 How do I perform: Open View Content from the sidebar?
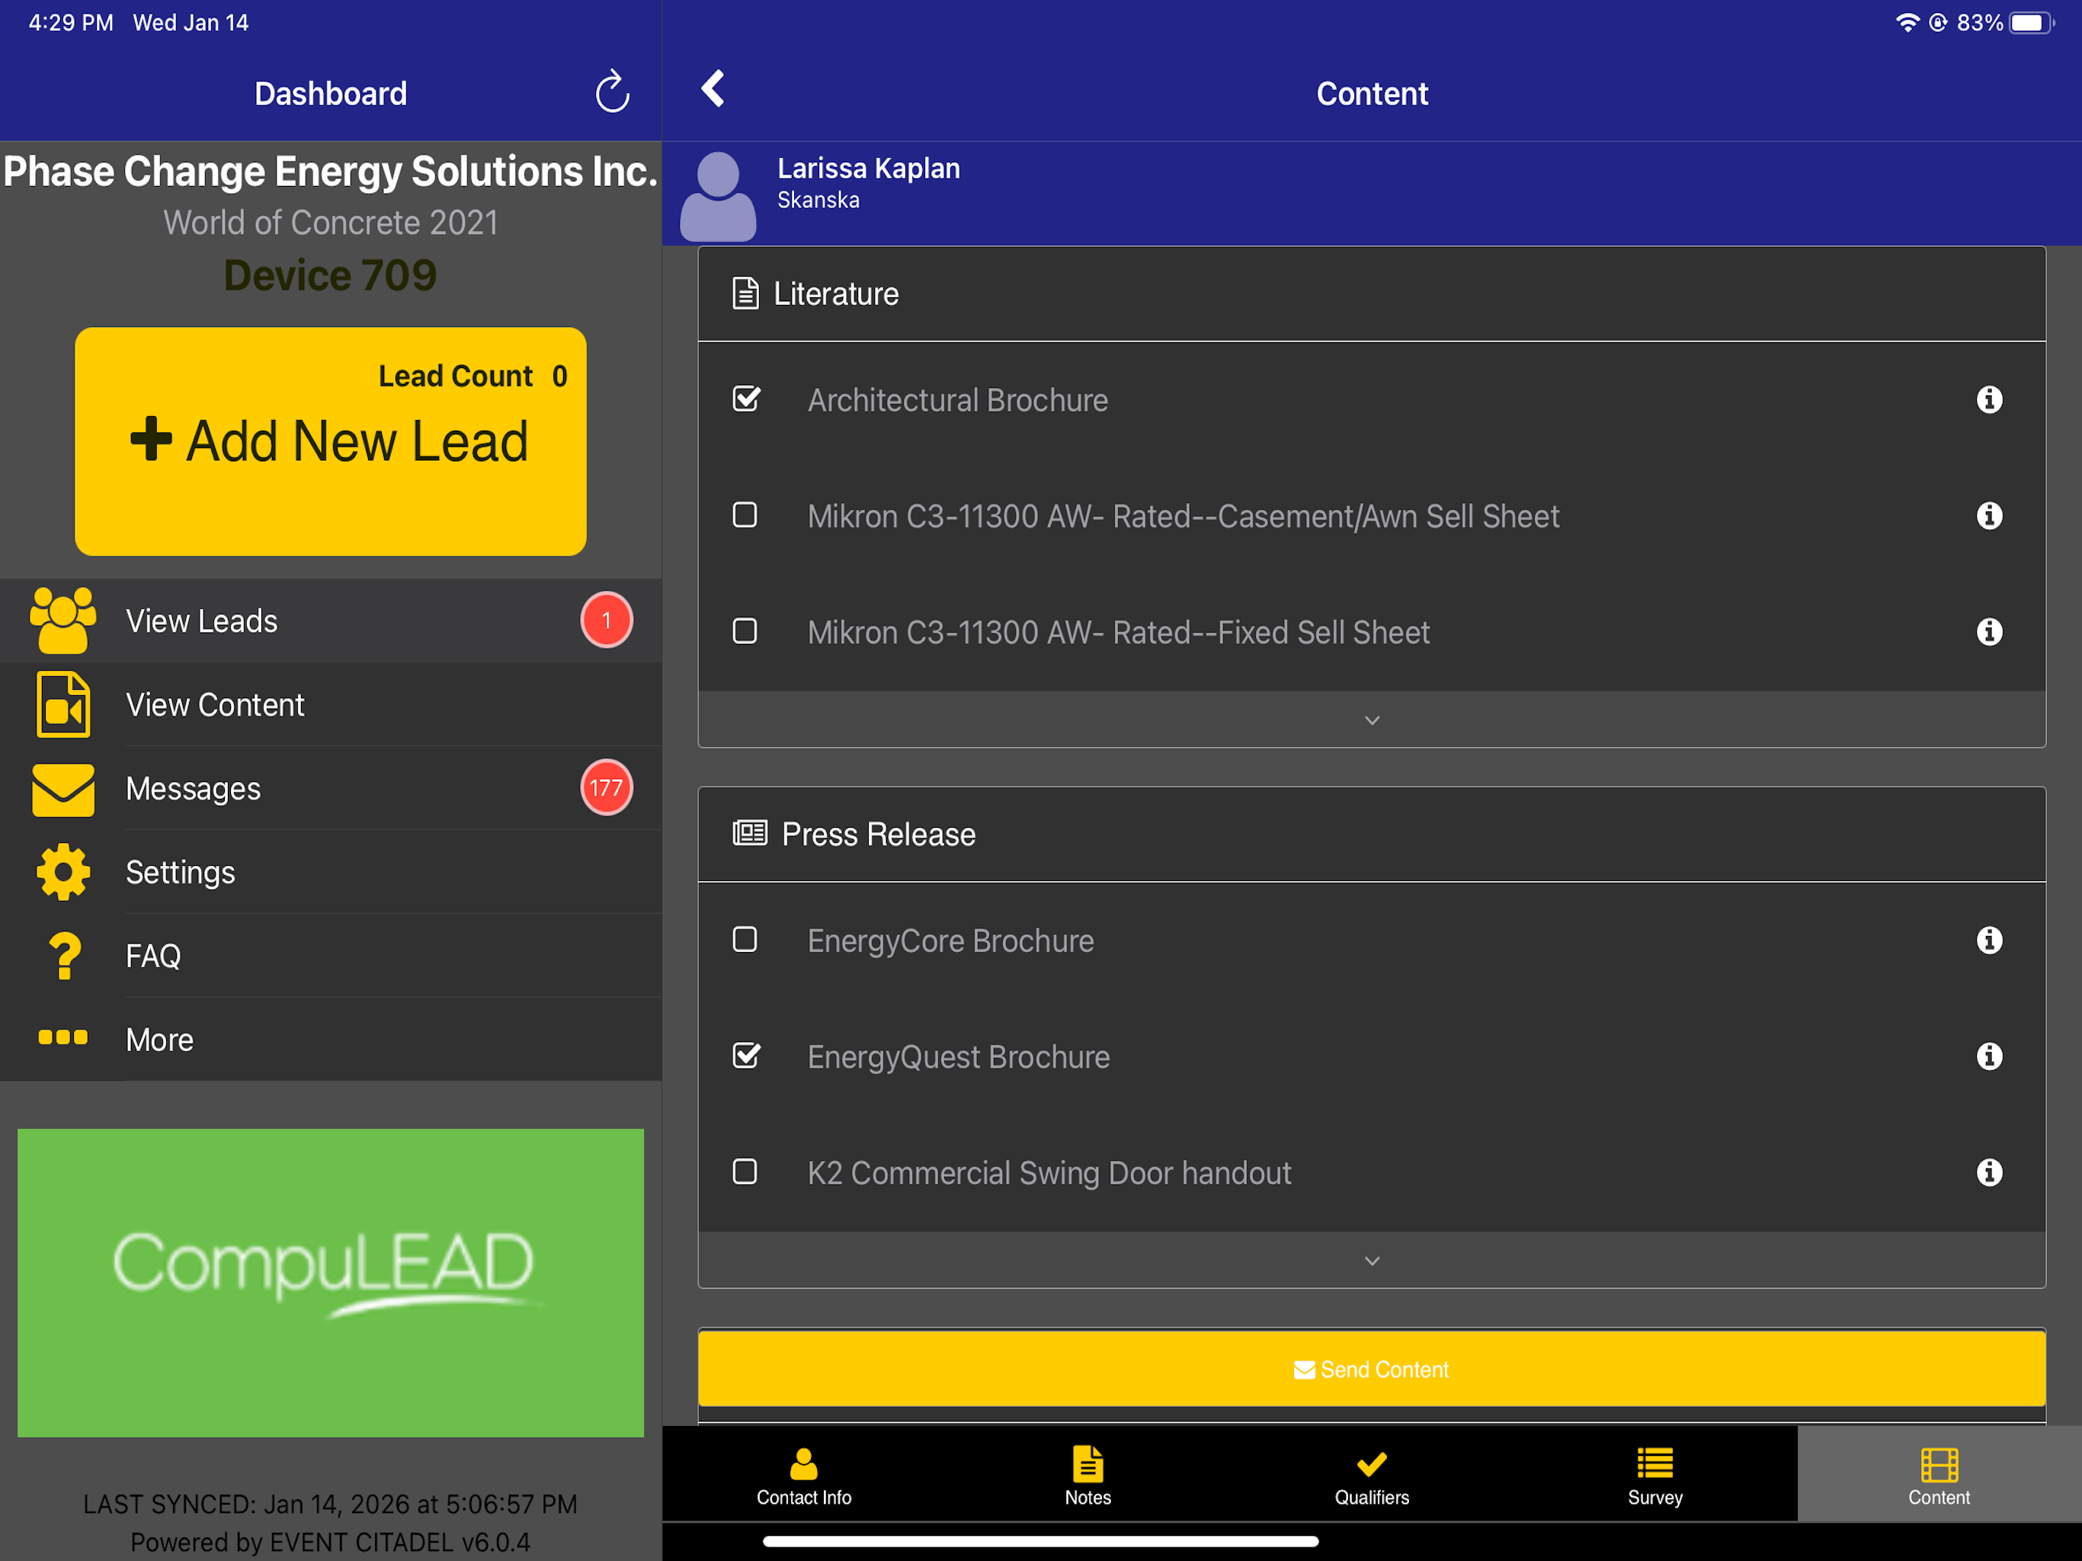(331, 705)
